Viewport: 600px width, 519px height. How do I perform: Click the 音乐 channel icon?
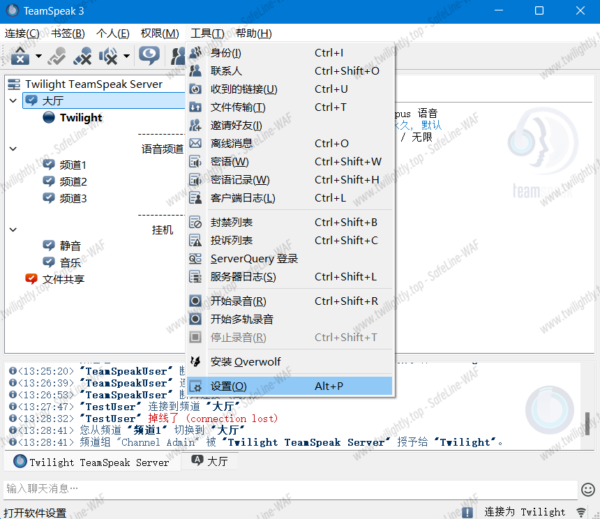tap(49, 262)
